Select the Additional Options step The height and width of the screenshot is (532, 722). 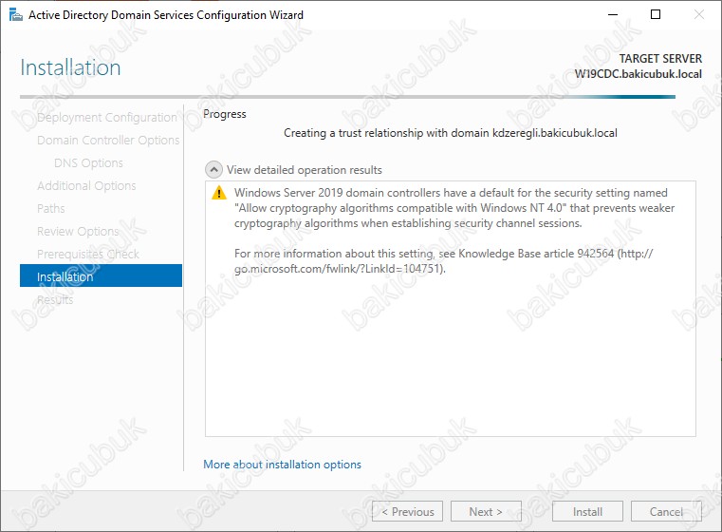point(86,186)
